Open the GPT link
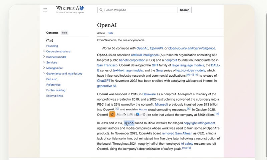Viewport: 267px width, 160px height. [x=155, y=65]
